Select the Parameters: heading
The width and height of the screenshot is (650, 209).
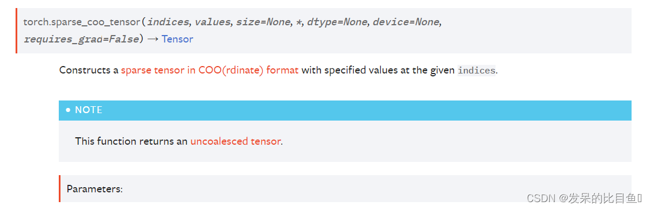pos(95,189)
